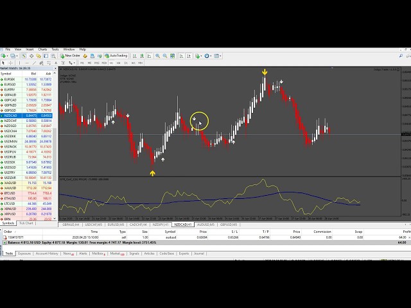
Task: Switch chart to the M15 timeframe
Action: tap(97, 63)
